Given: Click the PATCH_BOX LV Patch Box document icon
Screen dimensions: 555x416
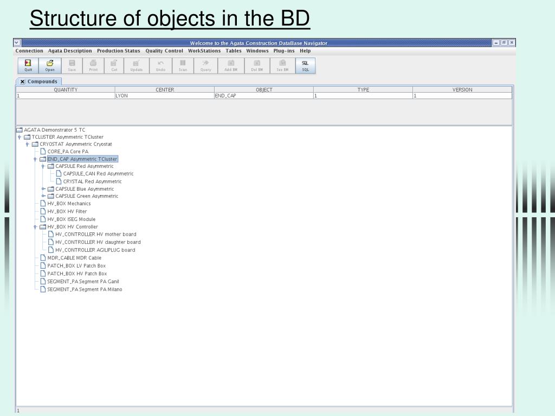Looking at the screenshot, I should 43,265.
